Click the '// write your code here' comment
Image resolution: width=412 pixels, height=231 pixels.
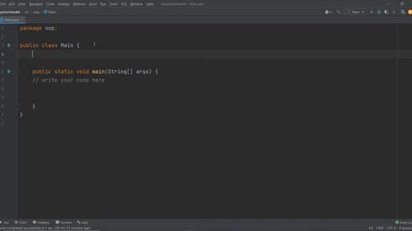68,80
